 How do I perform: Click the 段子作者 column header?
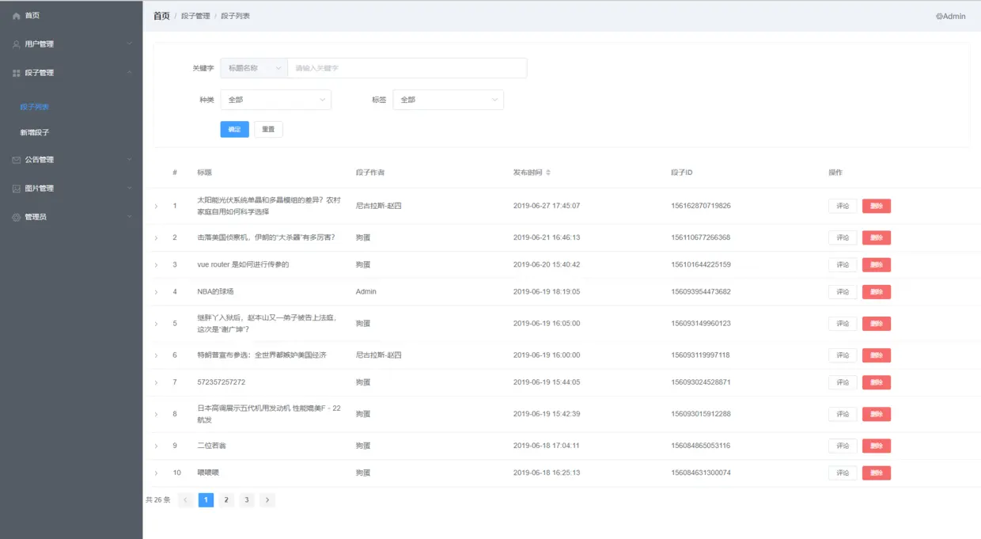point(370,173)
